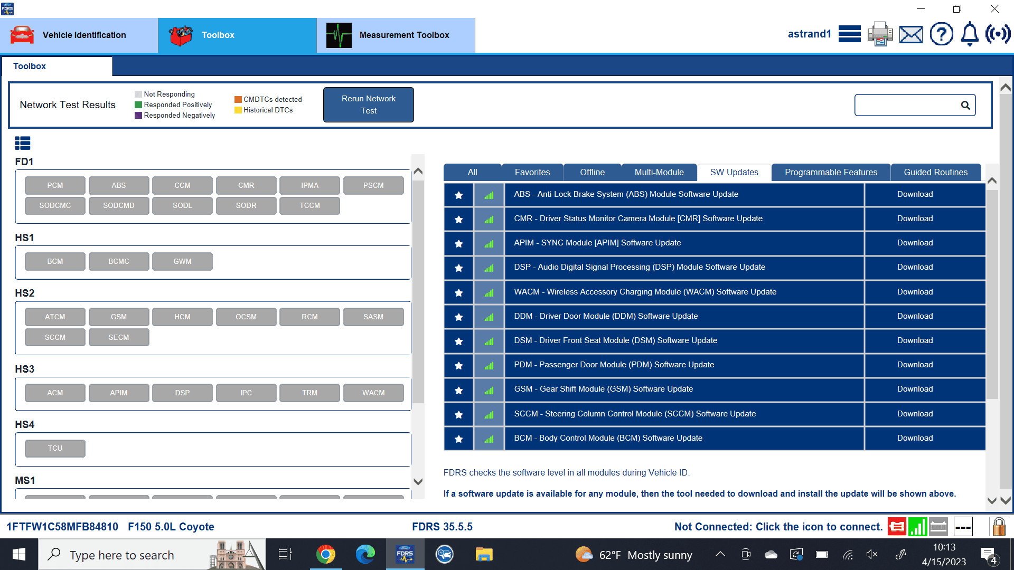Open the Windows Start menu

pyautogui.click(x=19, y=554)
